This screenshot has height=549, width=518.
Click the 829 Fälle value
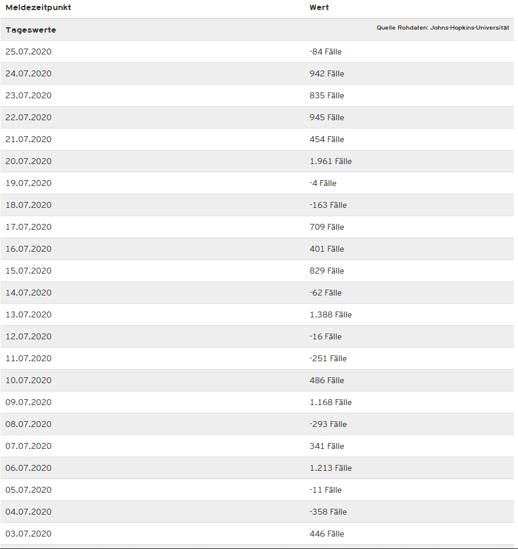(x=326, y=271)
